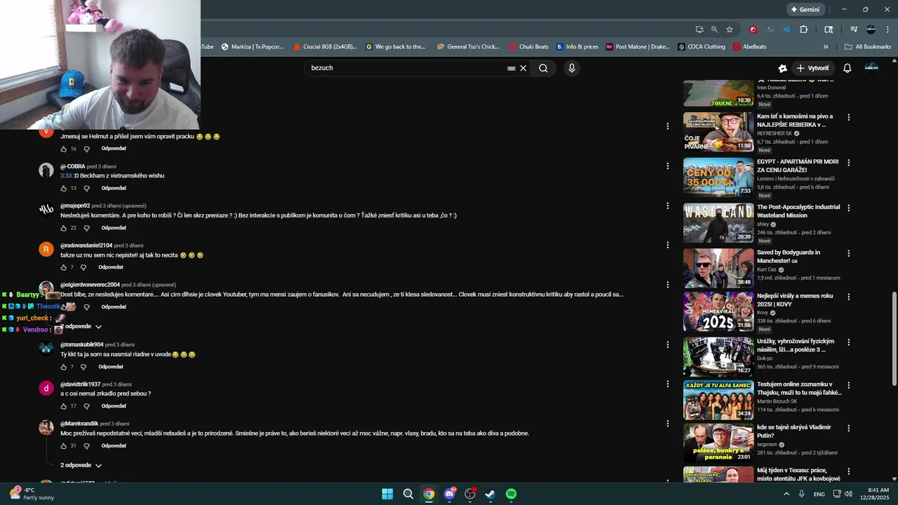The width and height of the screenshot is (898, 505).
Task: Bookmark this page with star icon
Action: 730,29
